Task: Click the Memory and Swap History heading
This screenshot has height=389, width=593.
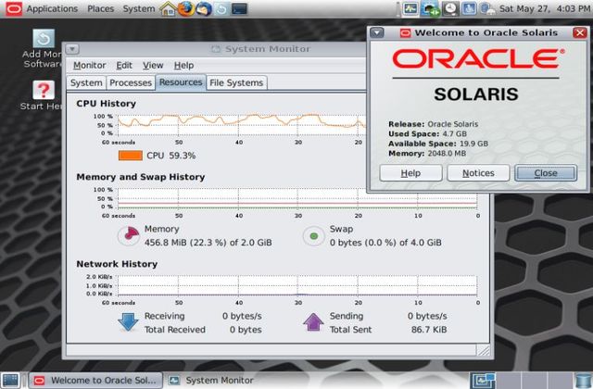Action: click(x=140, y=177)
